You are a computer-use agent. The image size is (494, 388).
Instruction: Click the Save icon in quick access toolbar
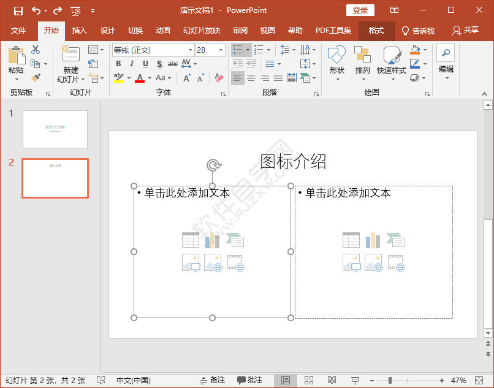tap(18, 10)
